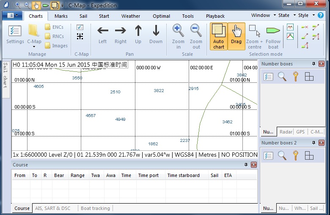Open the Settings checklist in the Manage group
Viewport: 330px width, 215px height.
coord(15,34)
